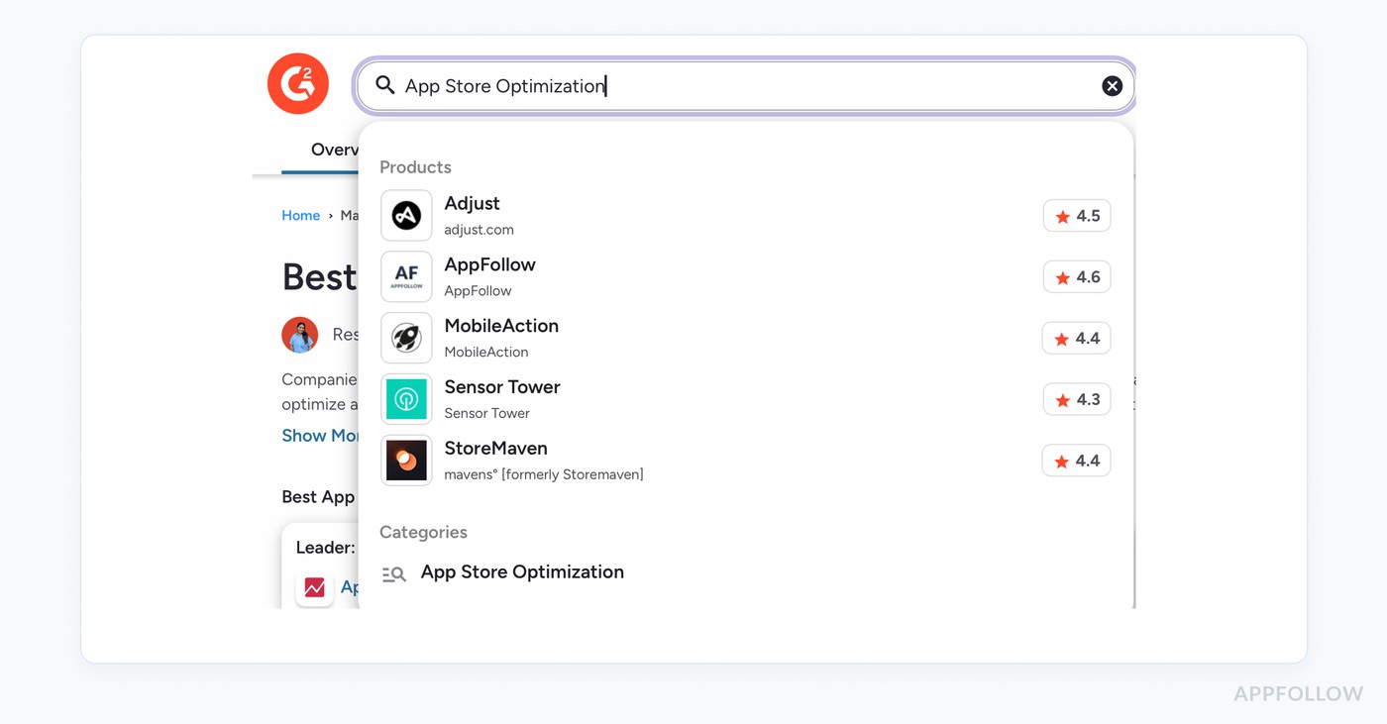Click Sensor Tower's 4.3 rating badge
This screenshot has width=1387, height=724.
tap(1077, 400)
